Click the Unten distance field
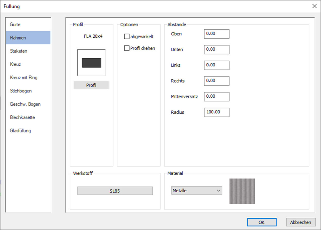The image size is (321, 230). [x=216, y=49]
